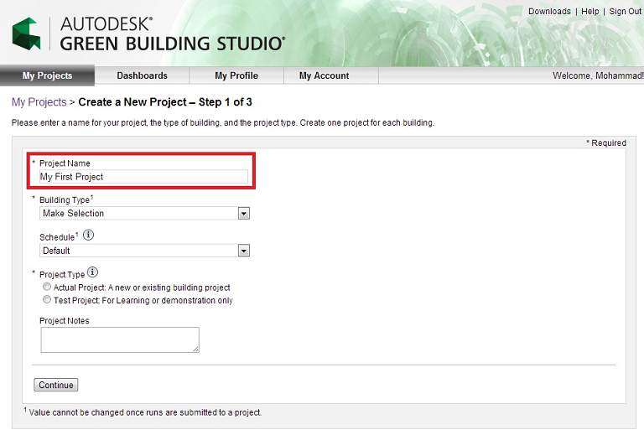Click the Building Type label
This screenshot has height=435, width=644.
[x=65, y=199]
